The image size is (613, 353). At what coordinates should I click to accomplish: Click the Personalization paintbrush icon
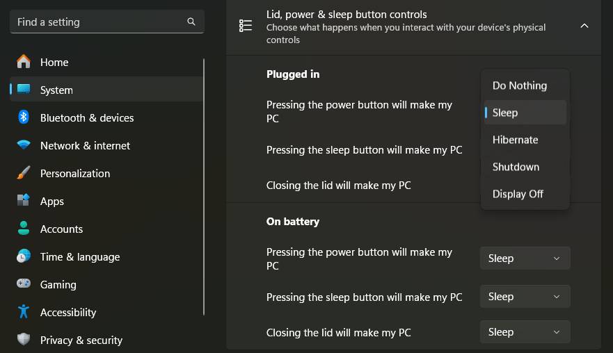(24, 172)
